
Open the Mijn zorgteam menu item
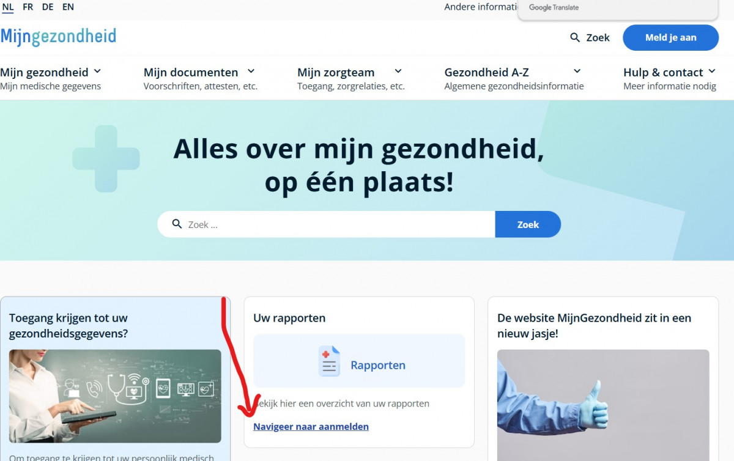pyautogui.click(x=336, y=72)
